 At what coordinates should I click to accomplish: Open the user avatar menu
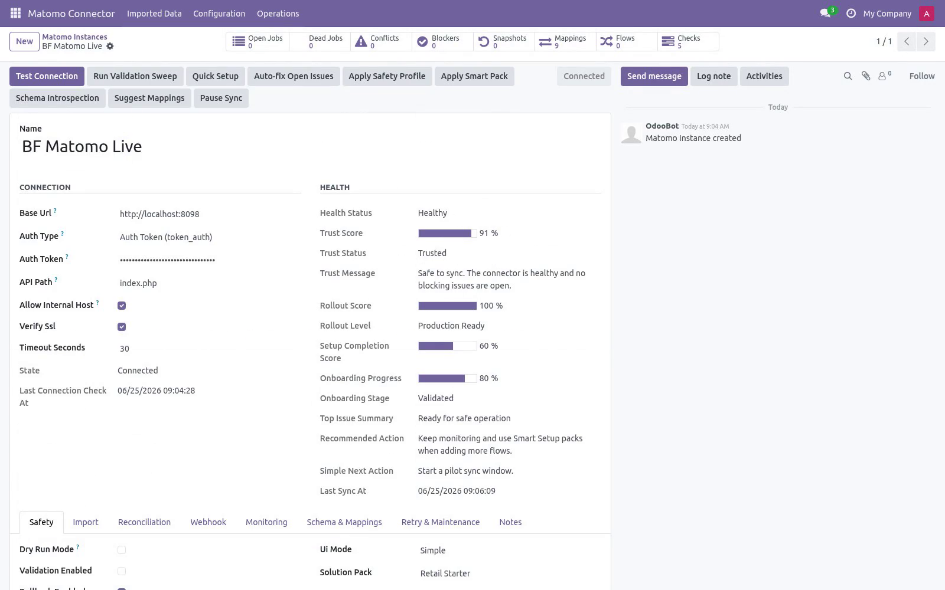point(926,13)
